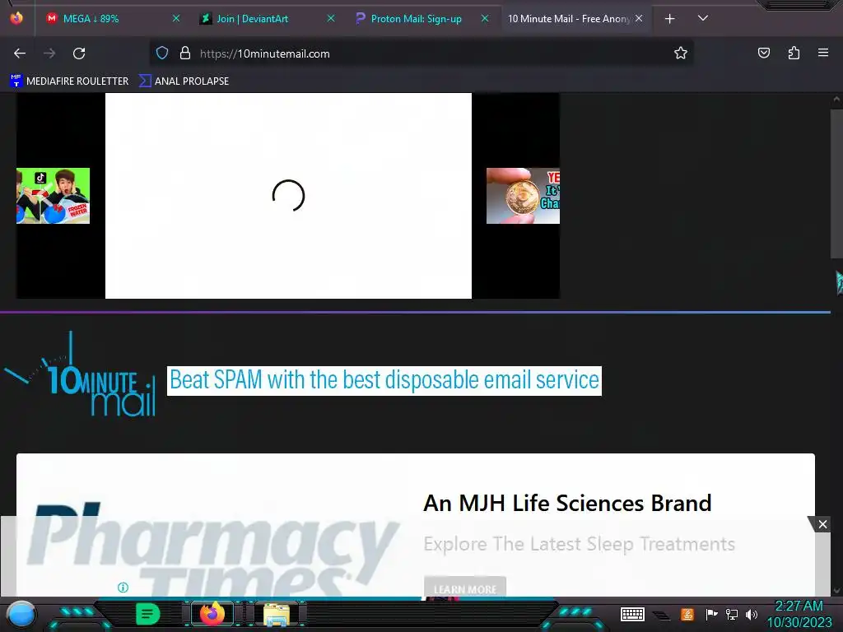Open the volume speaker tray icon
The image size is (843, 632).
tap(752, 614)
